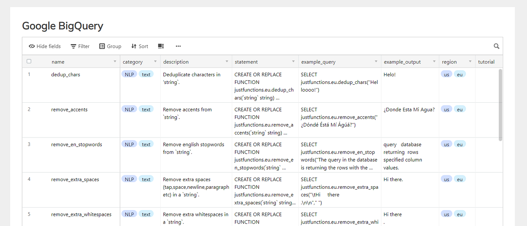Click '¿Donde Esta Mi Agua?' output cell
This screenshot has width=527, height=226.
(410, 120)
